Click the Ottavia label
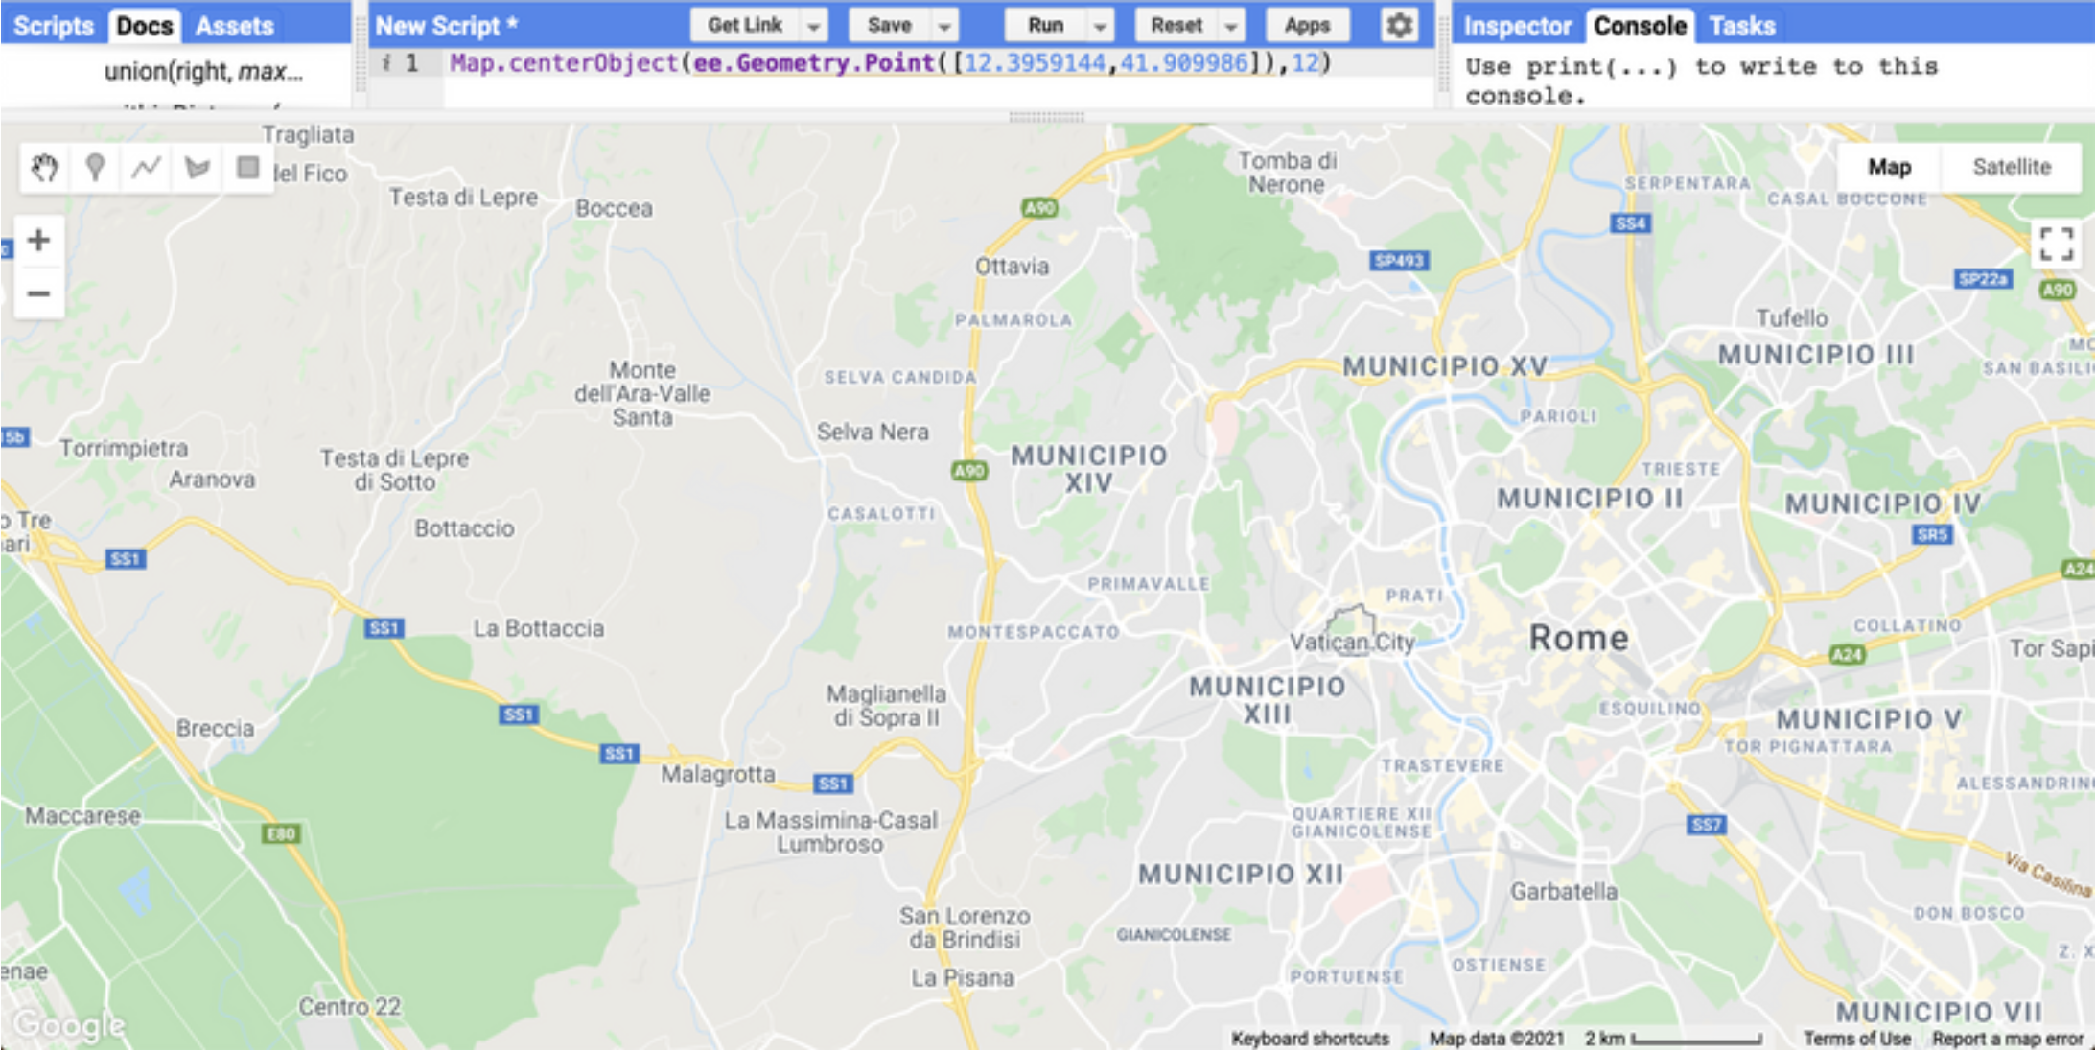The image size is (2096, 1053). [x=1013, y=267]
